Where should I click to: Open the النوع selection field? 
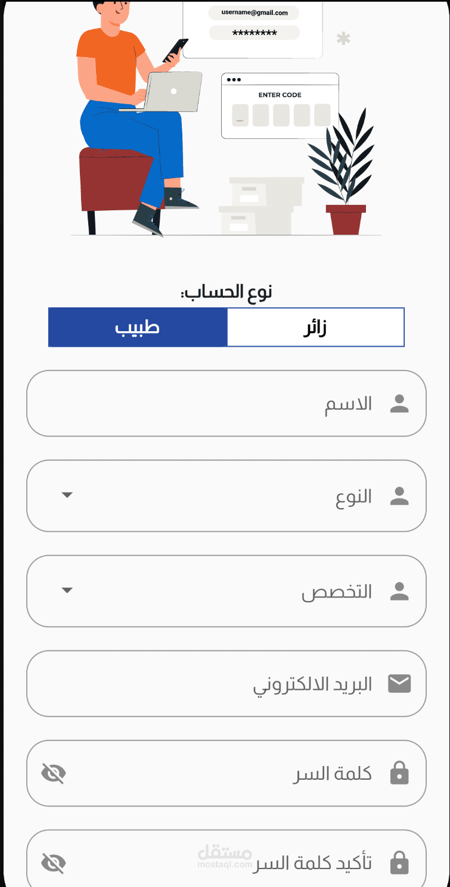point(226,496)
